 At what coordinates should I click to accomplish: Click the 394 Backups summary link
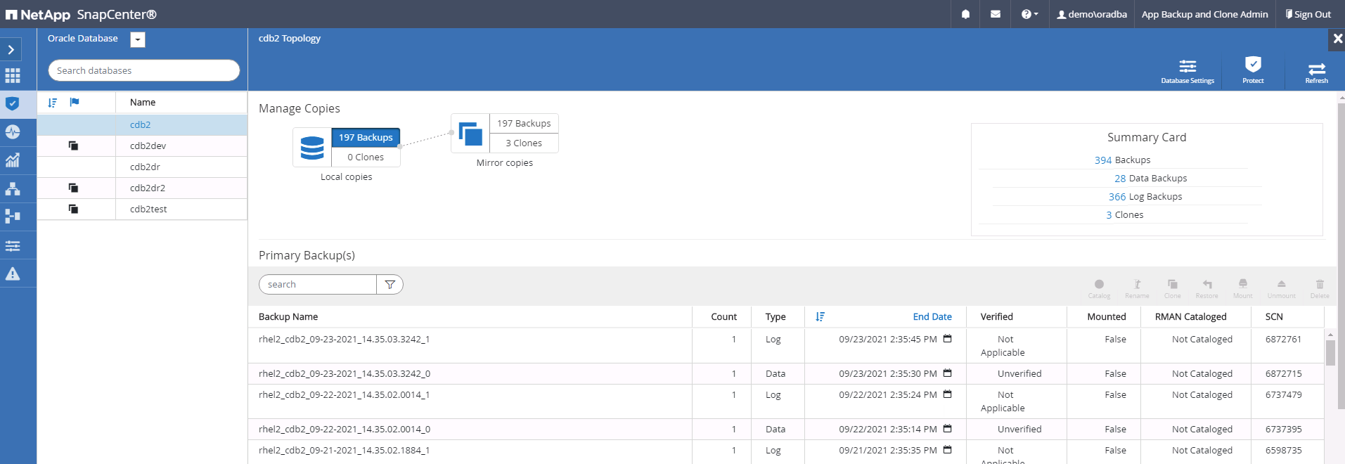point(1102,160)
